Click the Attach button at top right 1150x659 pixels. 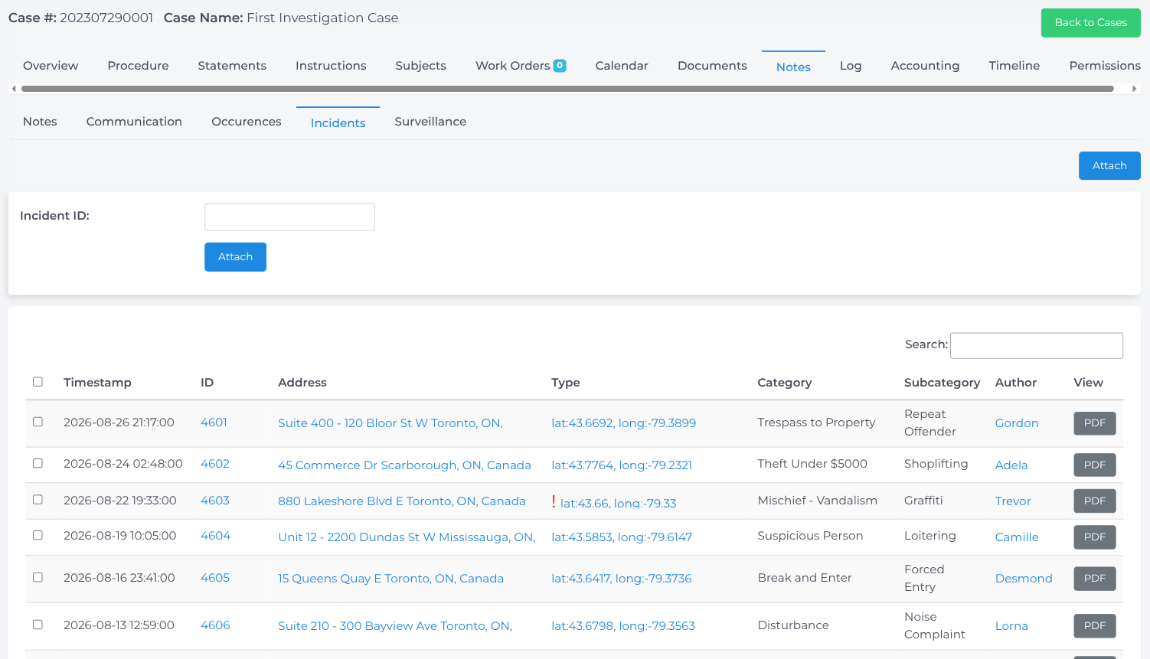(1109, 166)
